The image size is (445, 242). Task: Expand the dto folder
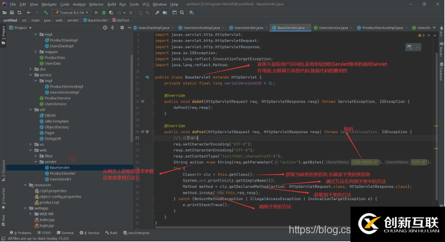point(31,69)
